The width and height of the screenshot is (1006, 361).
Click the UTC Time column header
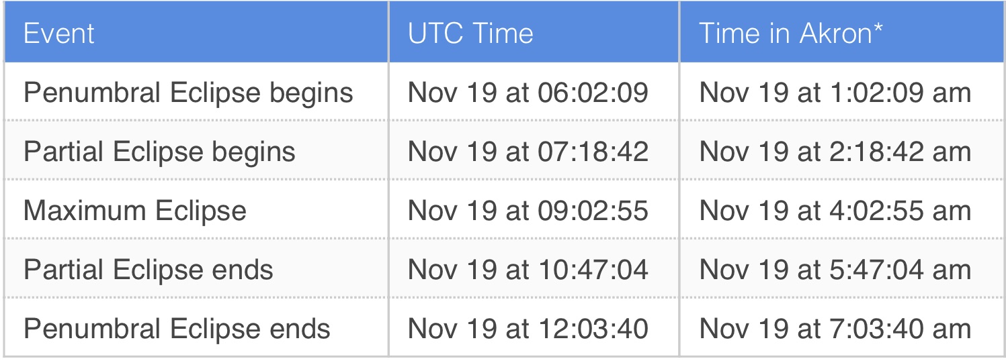pos(470,34)
